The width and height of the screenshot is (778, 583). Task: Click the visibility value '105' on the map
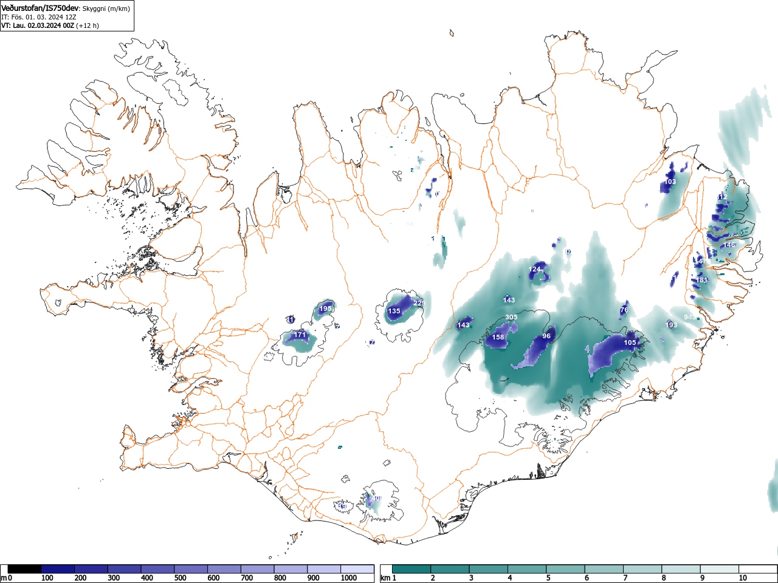coord(630,343)
